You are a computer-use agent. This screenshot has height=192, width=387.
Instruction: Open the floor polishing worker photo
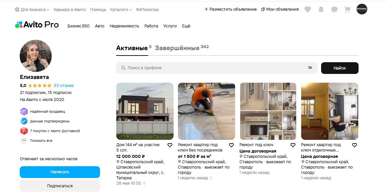(x=206, y=111)
